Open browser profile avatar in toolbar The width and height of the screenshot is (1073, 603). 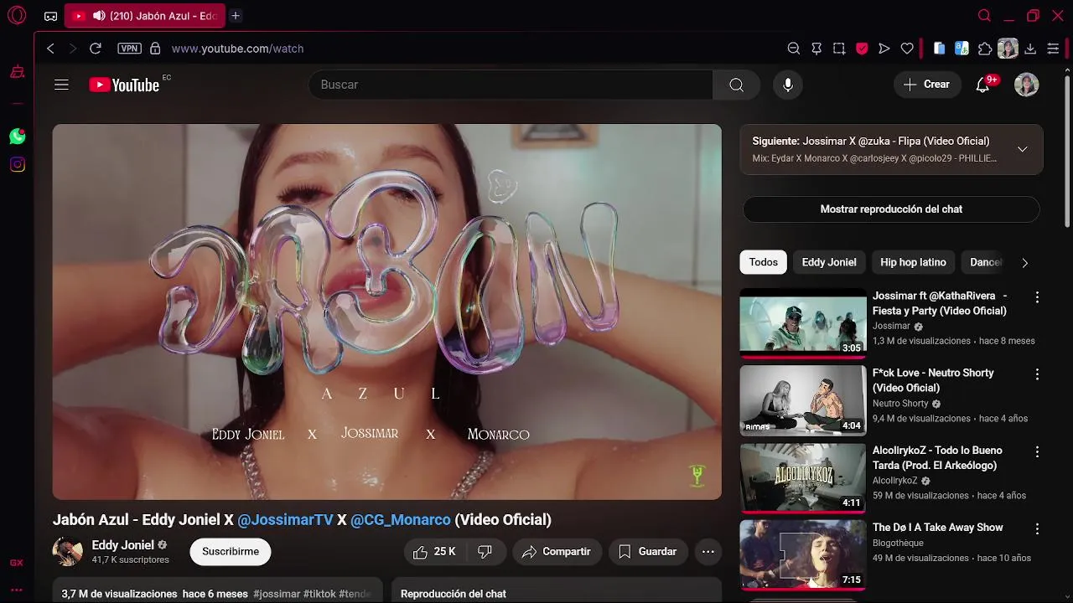(x=1008, y=49)
